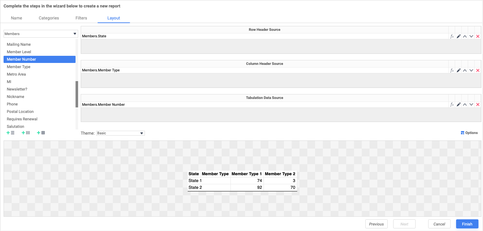This screenshot has height=231, width=483.
Task: Open the Theme dropdown
Action: point(120,133)
